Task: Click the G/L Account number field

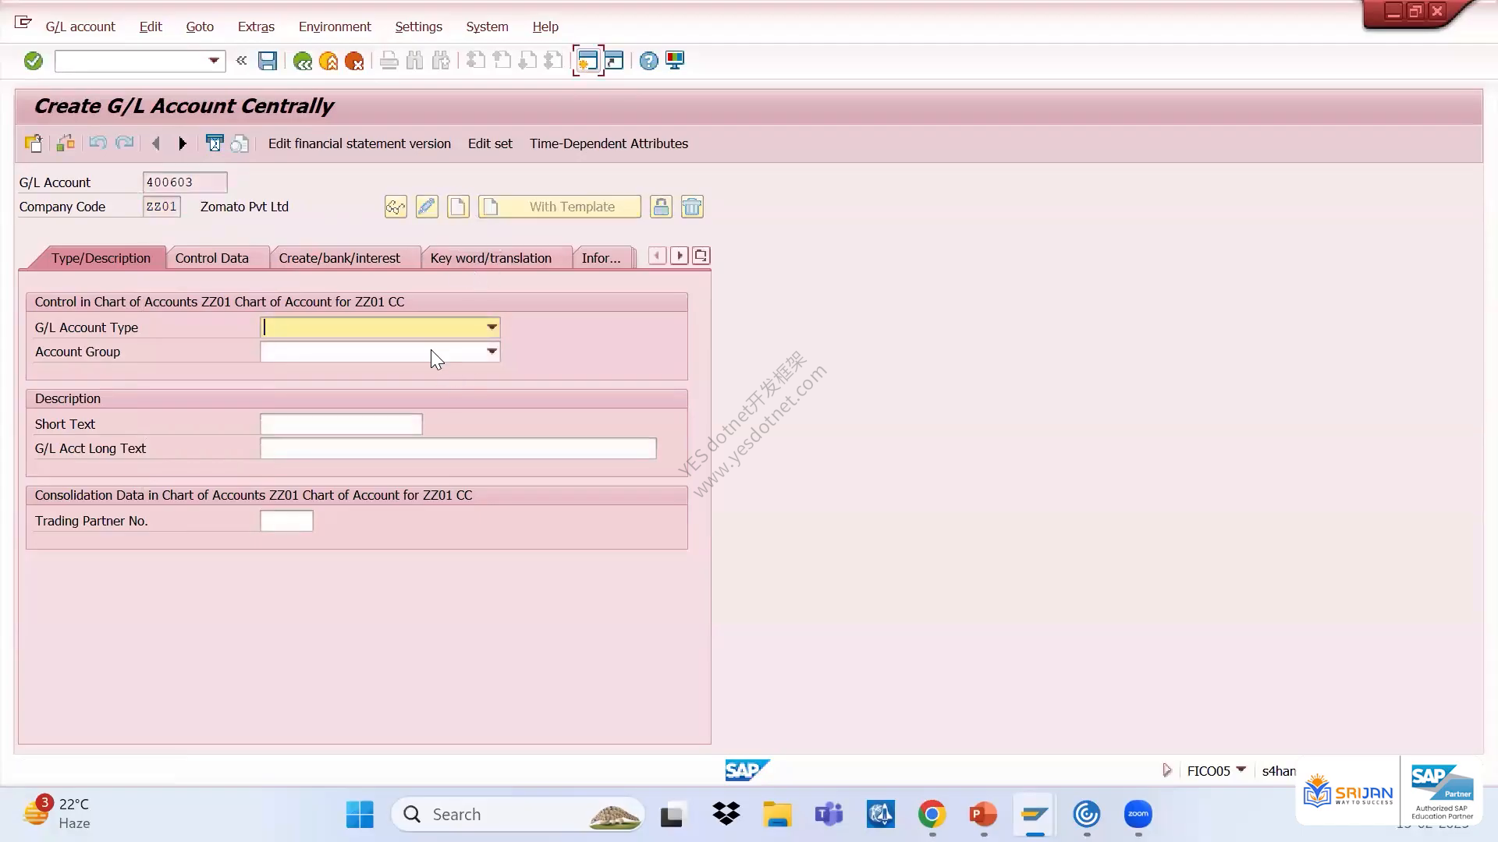Action: 185,182
